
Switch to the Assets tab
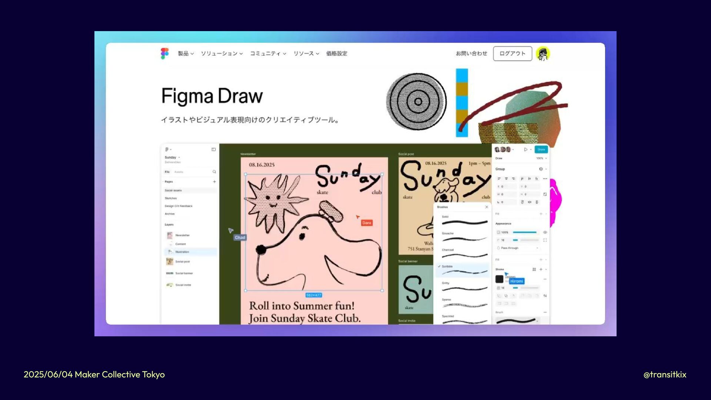pyautogui.click(x=179, y=172)
